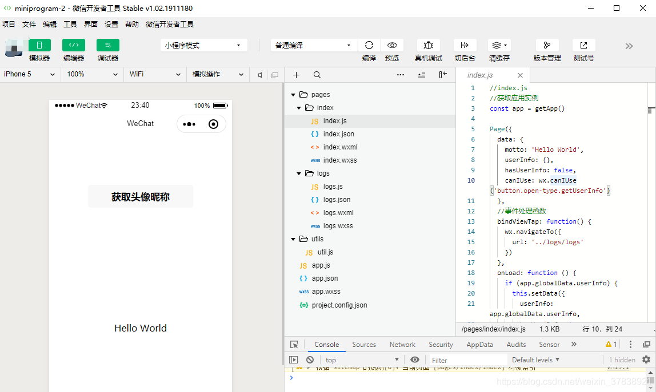Toggle simulator sound mute icon
Image resolution: width=656 pixels, height=392 pixels.
tap(260, 75)
